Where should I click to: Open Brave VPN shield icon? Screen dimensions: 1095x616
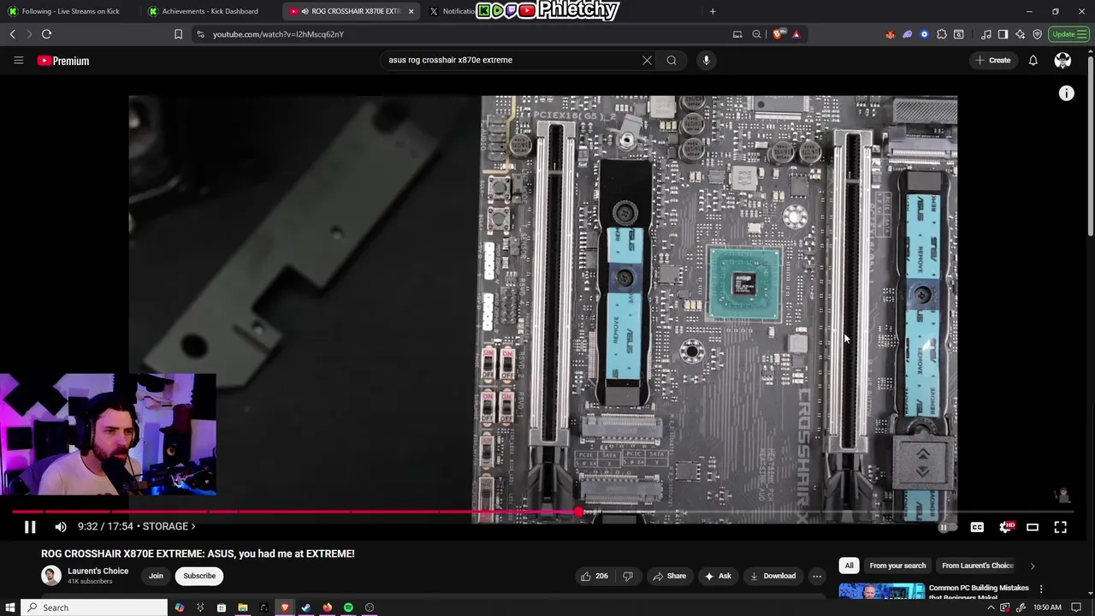1038,34
